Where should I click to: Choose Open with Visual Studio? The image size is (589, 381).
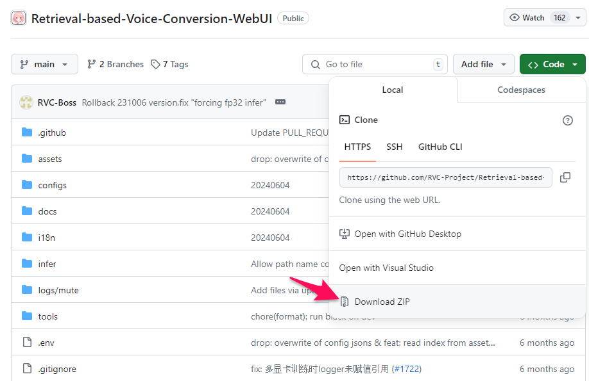coord(457,268)
